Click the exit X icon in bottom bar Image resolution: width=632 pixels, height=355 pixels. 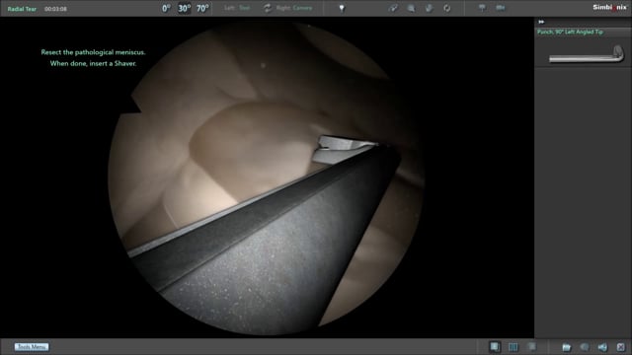pyautogui.click(x=621, y=347)
